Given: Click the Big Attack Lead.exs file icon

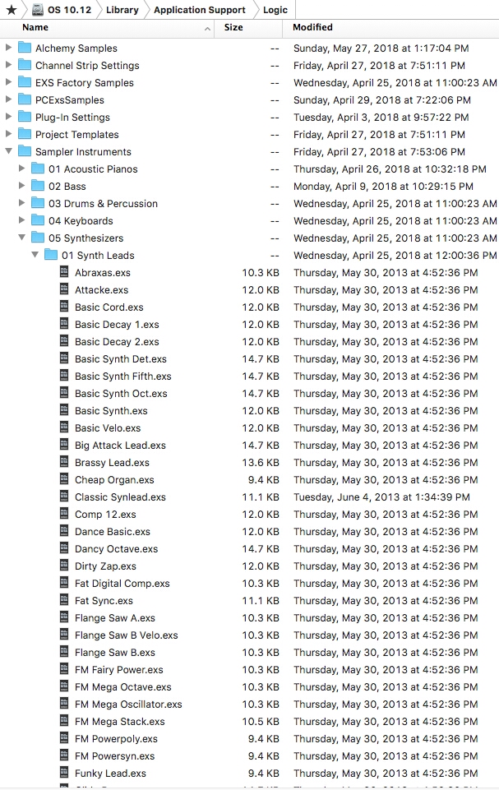Looking at the screenshot, I should click(x=64, y=445).
